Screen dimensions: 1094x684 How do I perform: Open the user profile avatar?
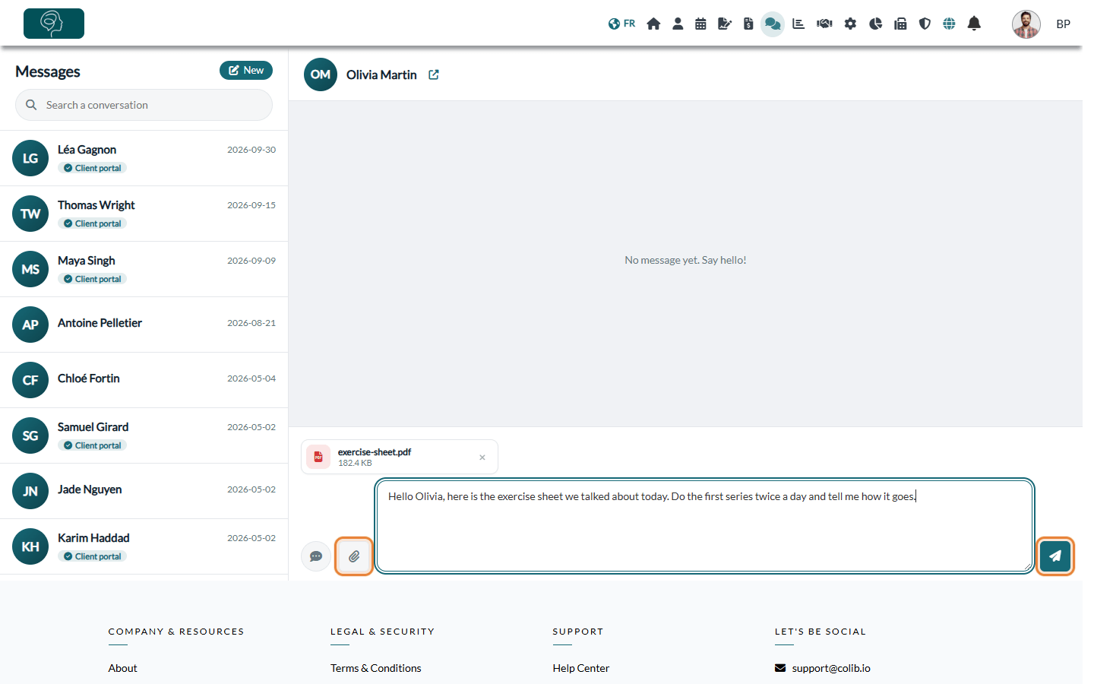pyautogui.click(x=1026, y=24)
